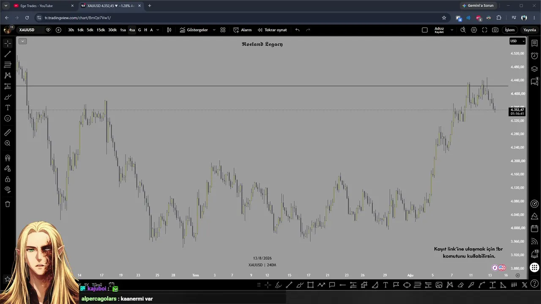Open chart settings hexagon icon
Viewport: 541px width, 304px height.
click(x=474, y=30)
